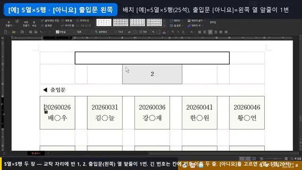Click the cell 20260036 강○재
302x170 pixels.
[x=152, y=113]
